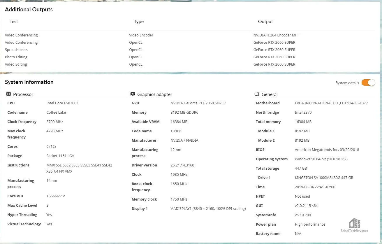This screenshot has width=382, height=244.
Task: Click the Virtual Technology label
Action: (x=24, y=224)
